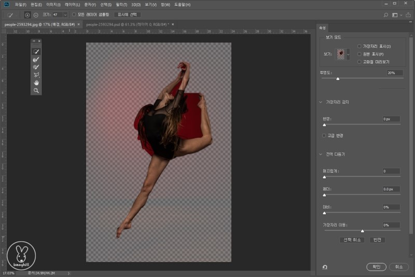Click the reset workspace icon at panel bottom
415x277 pixels.
click(325, 267)
